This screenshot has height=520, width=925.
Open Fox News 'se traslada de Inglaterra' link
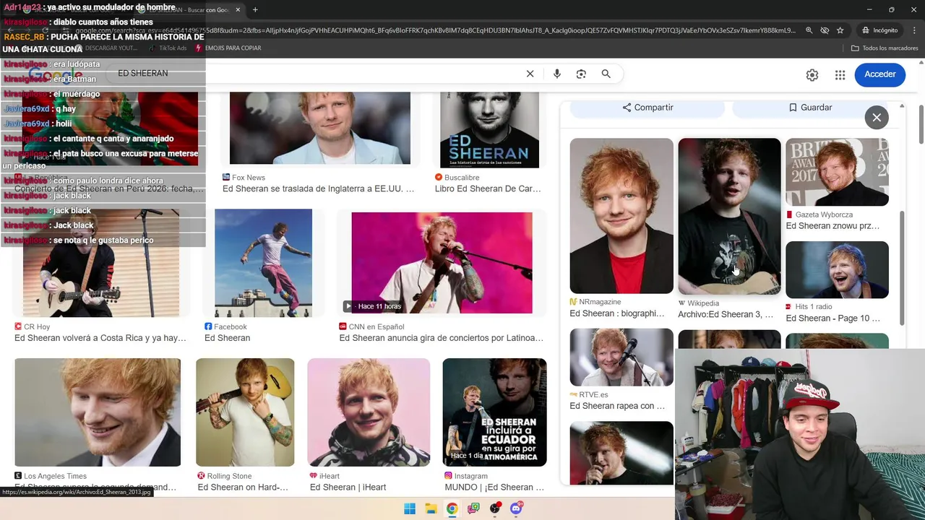pyautogui.click(x=318, y=188)
